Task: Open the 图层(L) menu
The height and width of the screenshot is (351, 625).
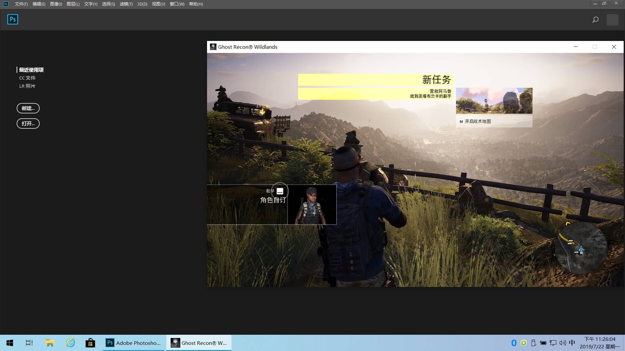Action: (73, 4)
